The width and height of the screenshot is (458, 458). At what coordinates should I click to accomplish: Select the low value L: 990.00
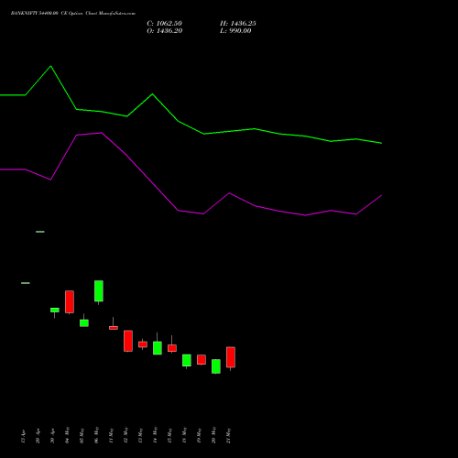tap(235, 31)
